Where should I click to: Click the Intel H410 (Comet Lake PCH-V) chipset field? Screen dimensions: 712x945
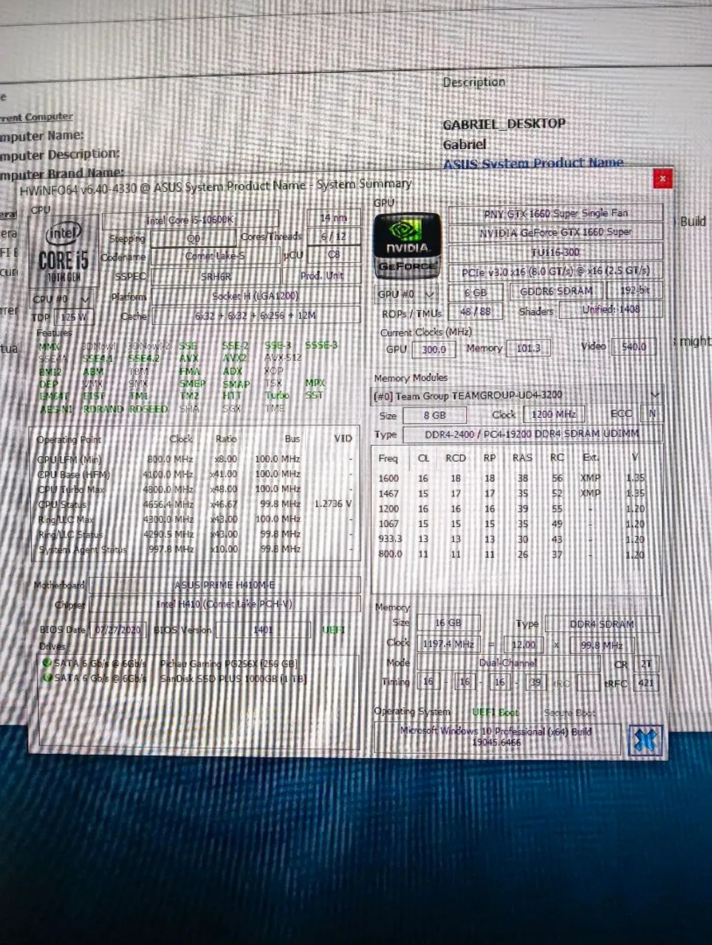(225, 604)
